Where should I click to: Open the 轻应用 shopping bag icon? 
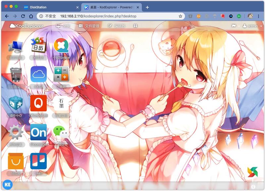(16, 161)
